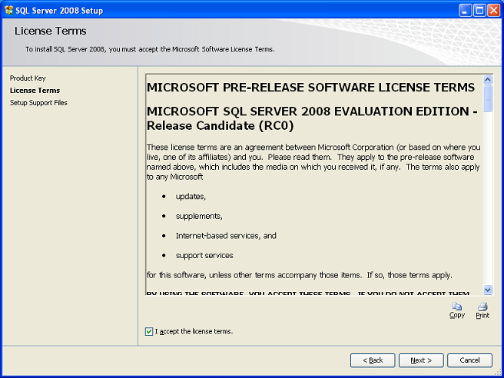The image size is (504, 378).
Task: Close the SQL Server 2008 Setup window
Action: (x=493, y=11)
